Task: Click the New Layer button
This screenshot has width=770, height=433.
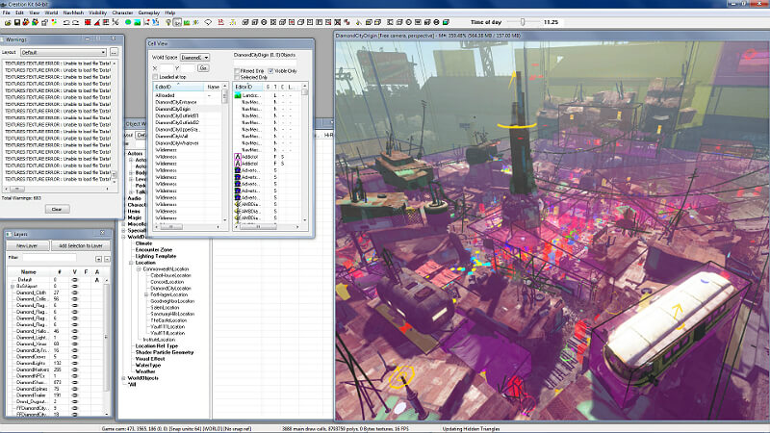Action: pyautogui.click(x=27, y=246)
